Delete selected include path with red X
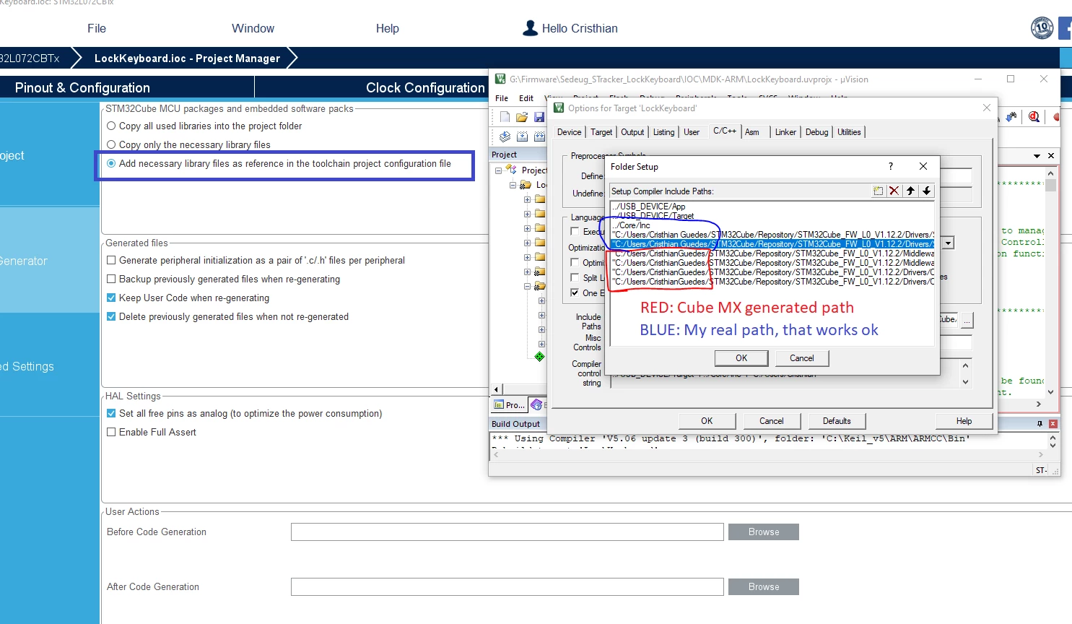 click(894, 191)
